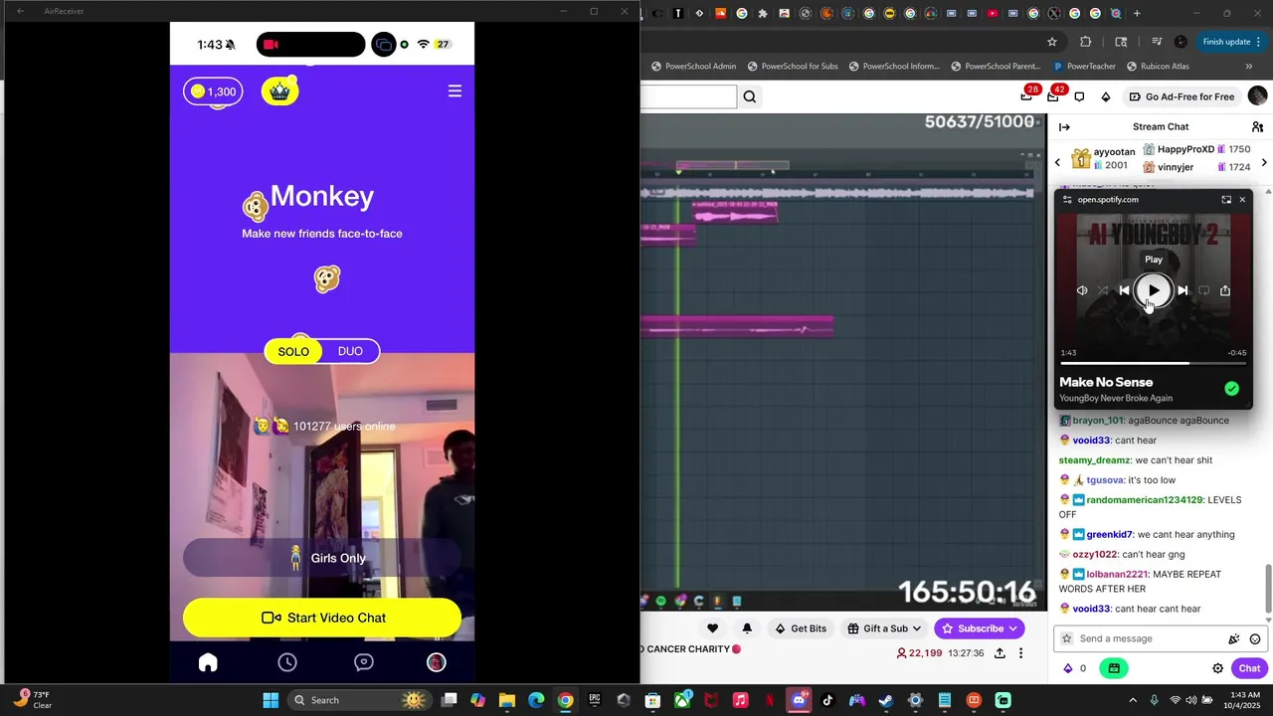Open the emote picker in chat input
This screenshot has height=716, width=1273.
pyautogui.click(x=1255, y=639)
